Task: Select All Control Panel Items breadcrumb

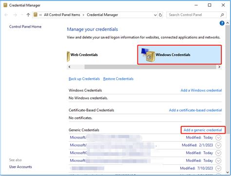Action: pyautogui.click(x=62, y=15)
